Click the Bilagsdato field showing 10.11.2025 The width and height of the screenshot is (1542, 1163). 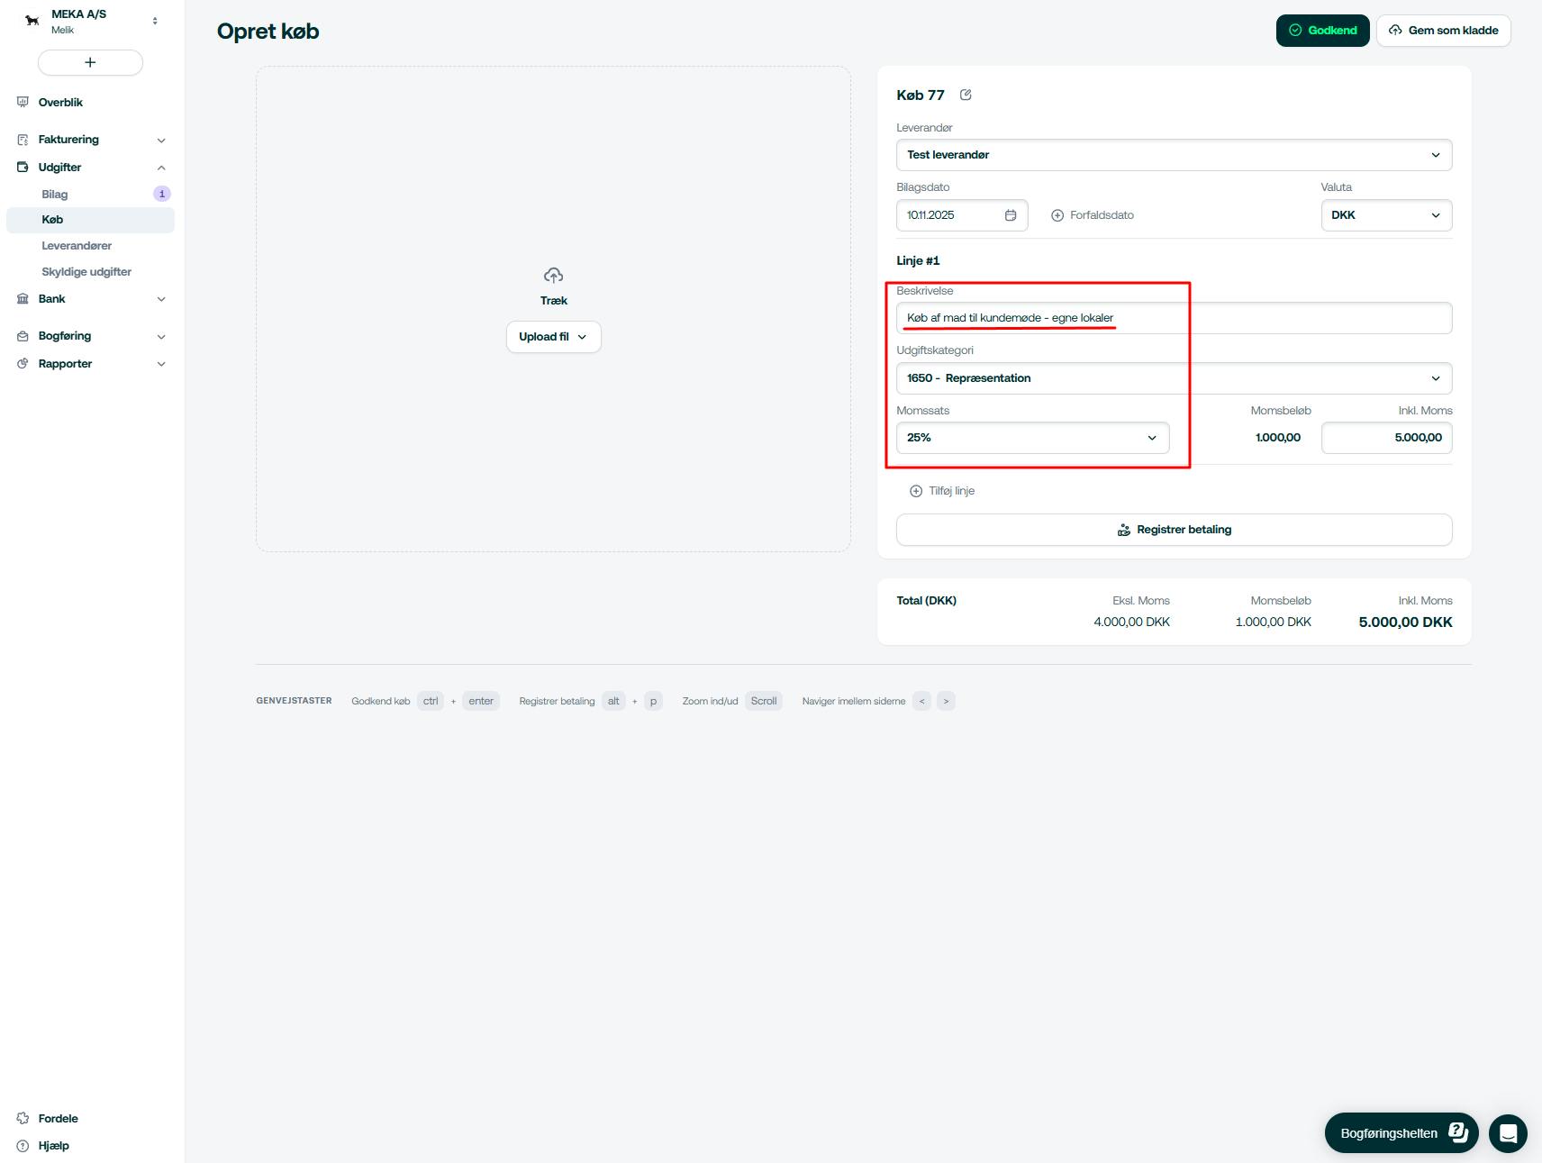pos(962,215)
